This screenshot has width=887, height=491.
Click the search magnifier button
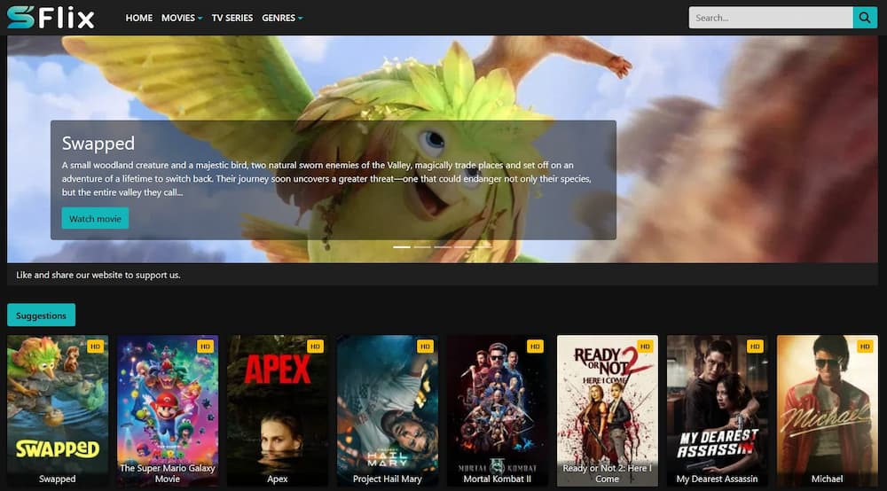[864, 18]
